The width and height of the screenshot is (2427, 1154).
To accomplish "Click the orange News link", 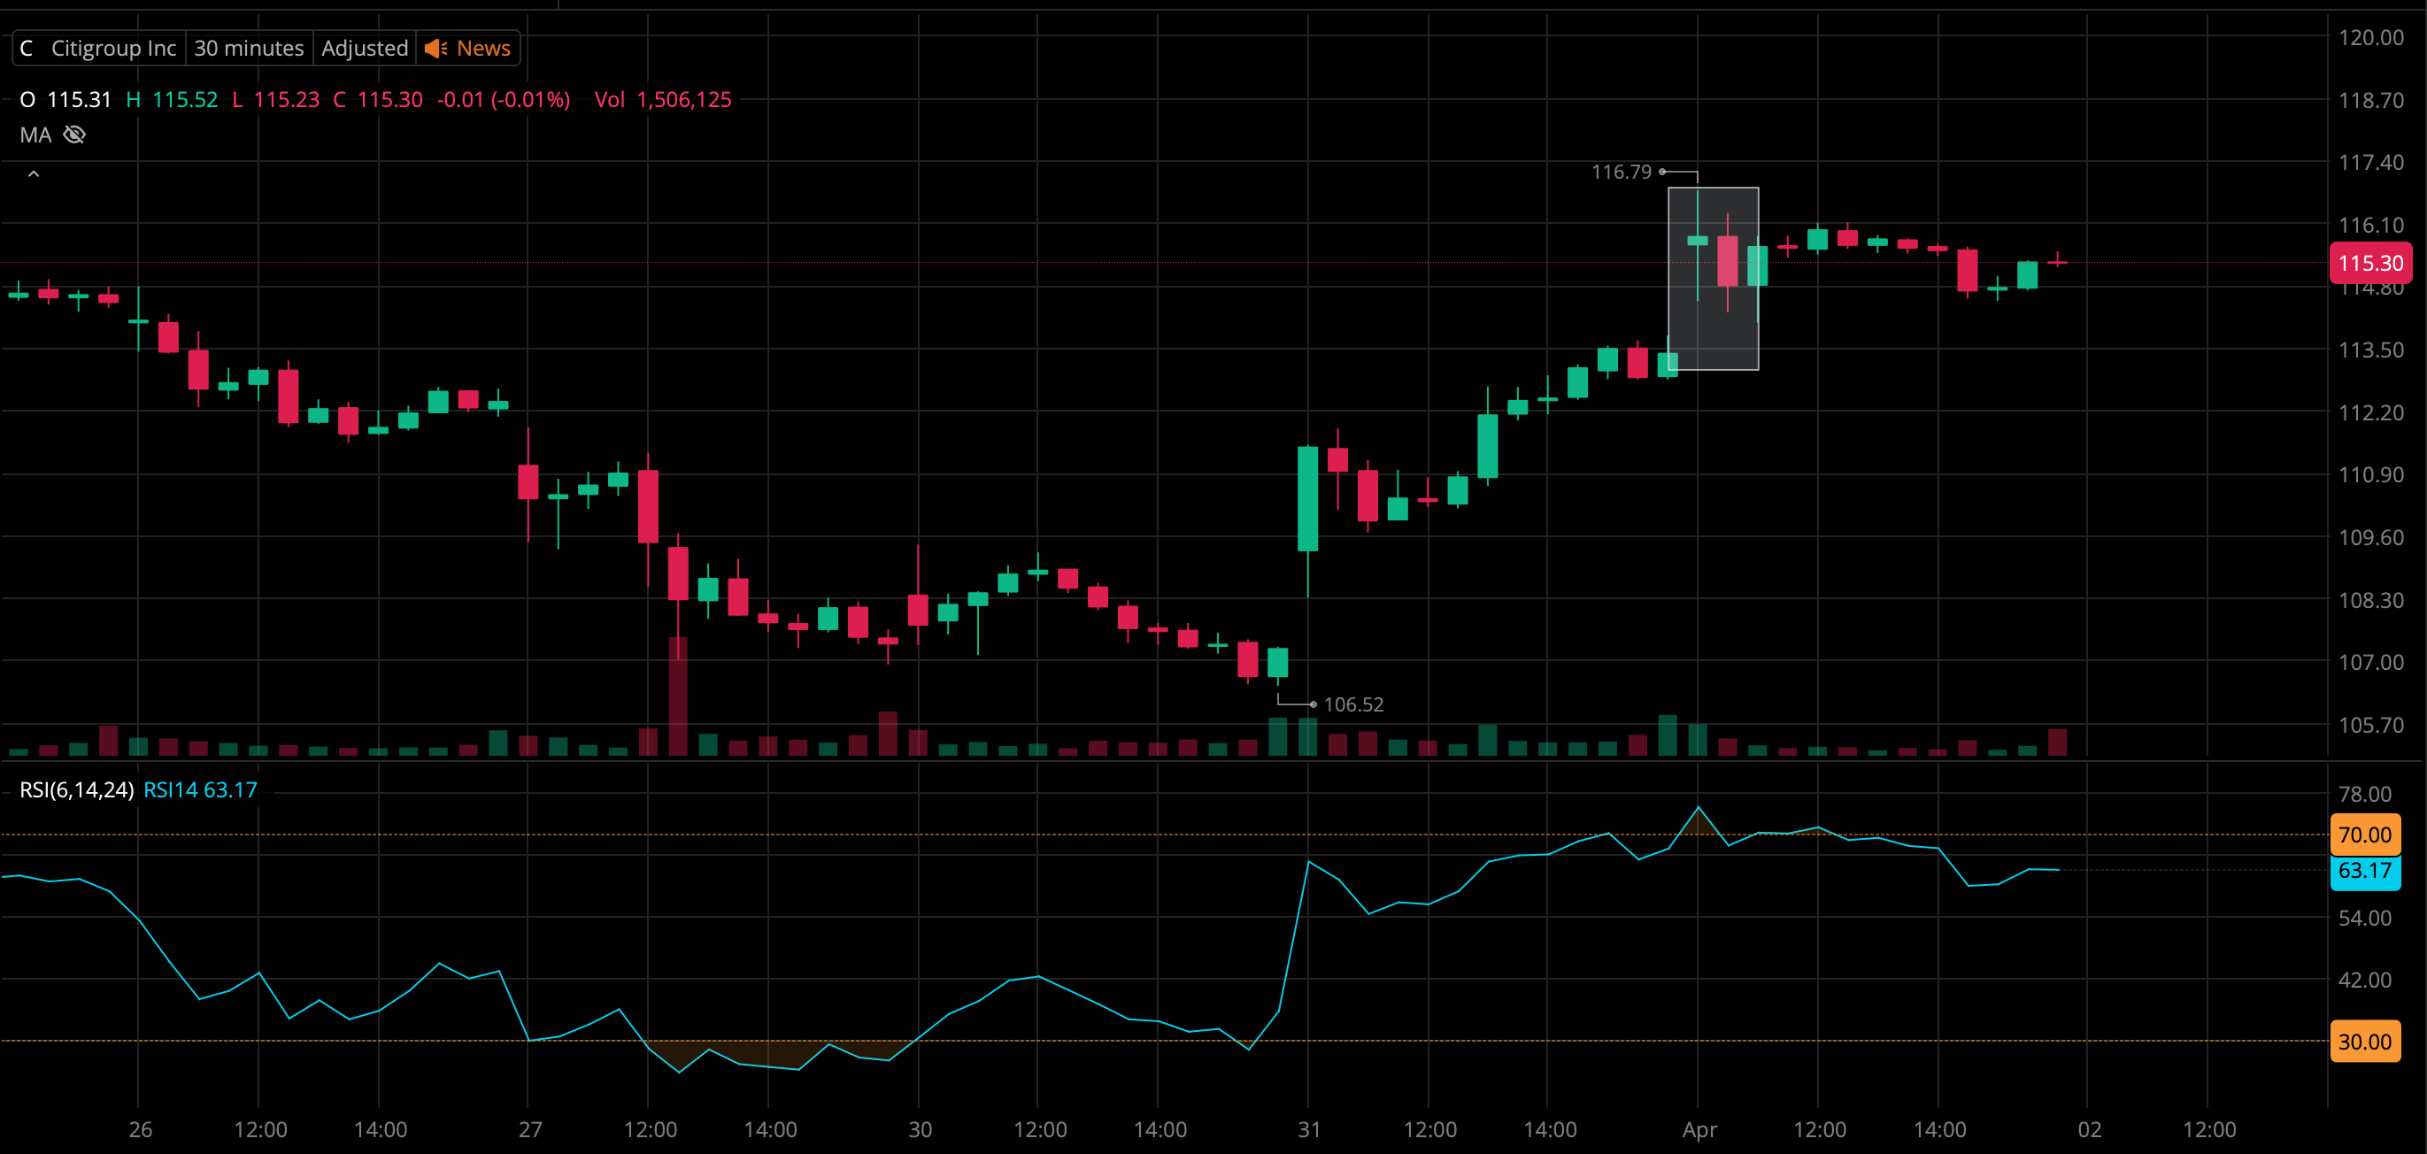I will (x=483, y=48).
